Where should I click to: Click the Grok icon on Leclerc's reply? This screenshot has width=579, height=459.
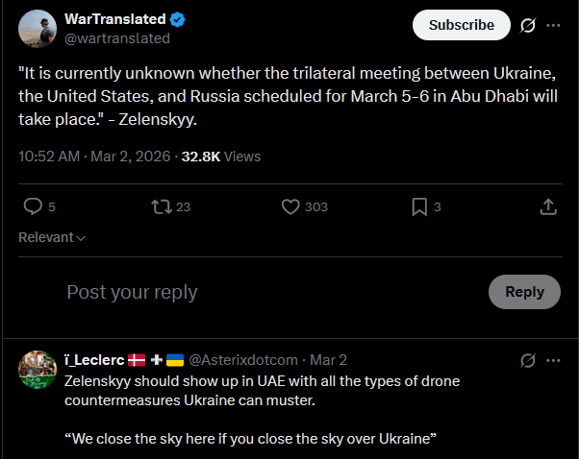(x=527, y=360)
